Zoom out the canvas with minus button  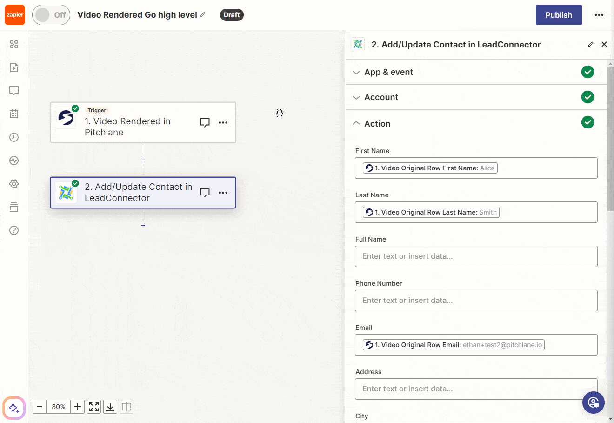[x=40, y=407]
